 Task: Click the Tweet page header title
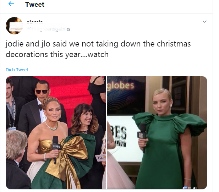tap(35, 5)
